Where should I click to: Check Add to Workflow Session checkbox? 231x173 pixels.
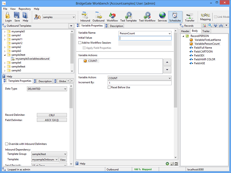(80, 43)
